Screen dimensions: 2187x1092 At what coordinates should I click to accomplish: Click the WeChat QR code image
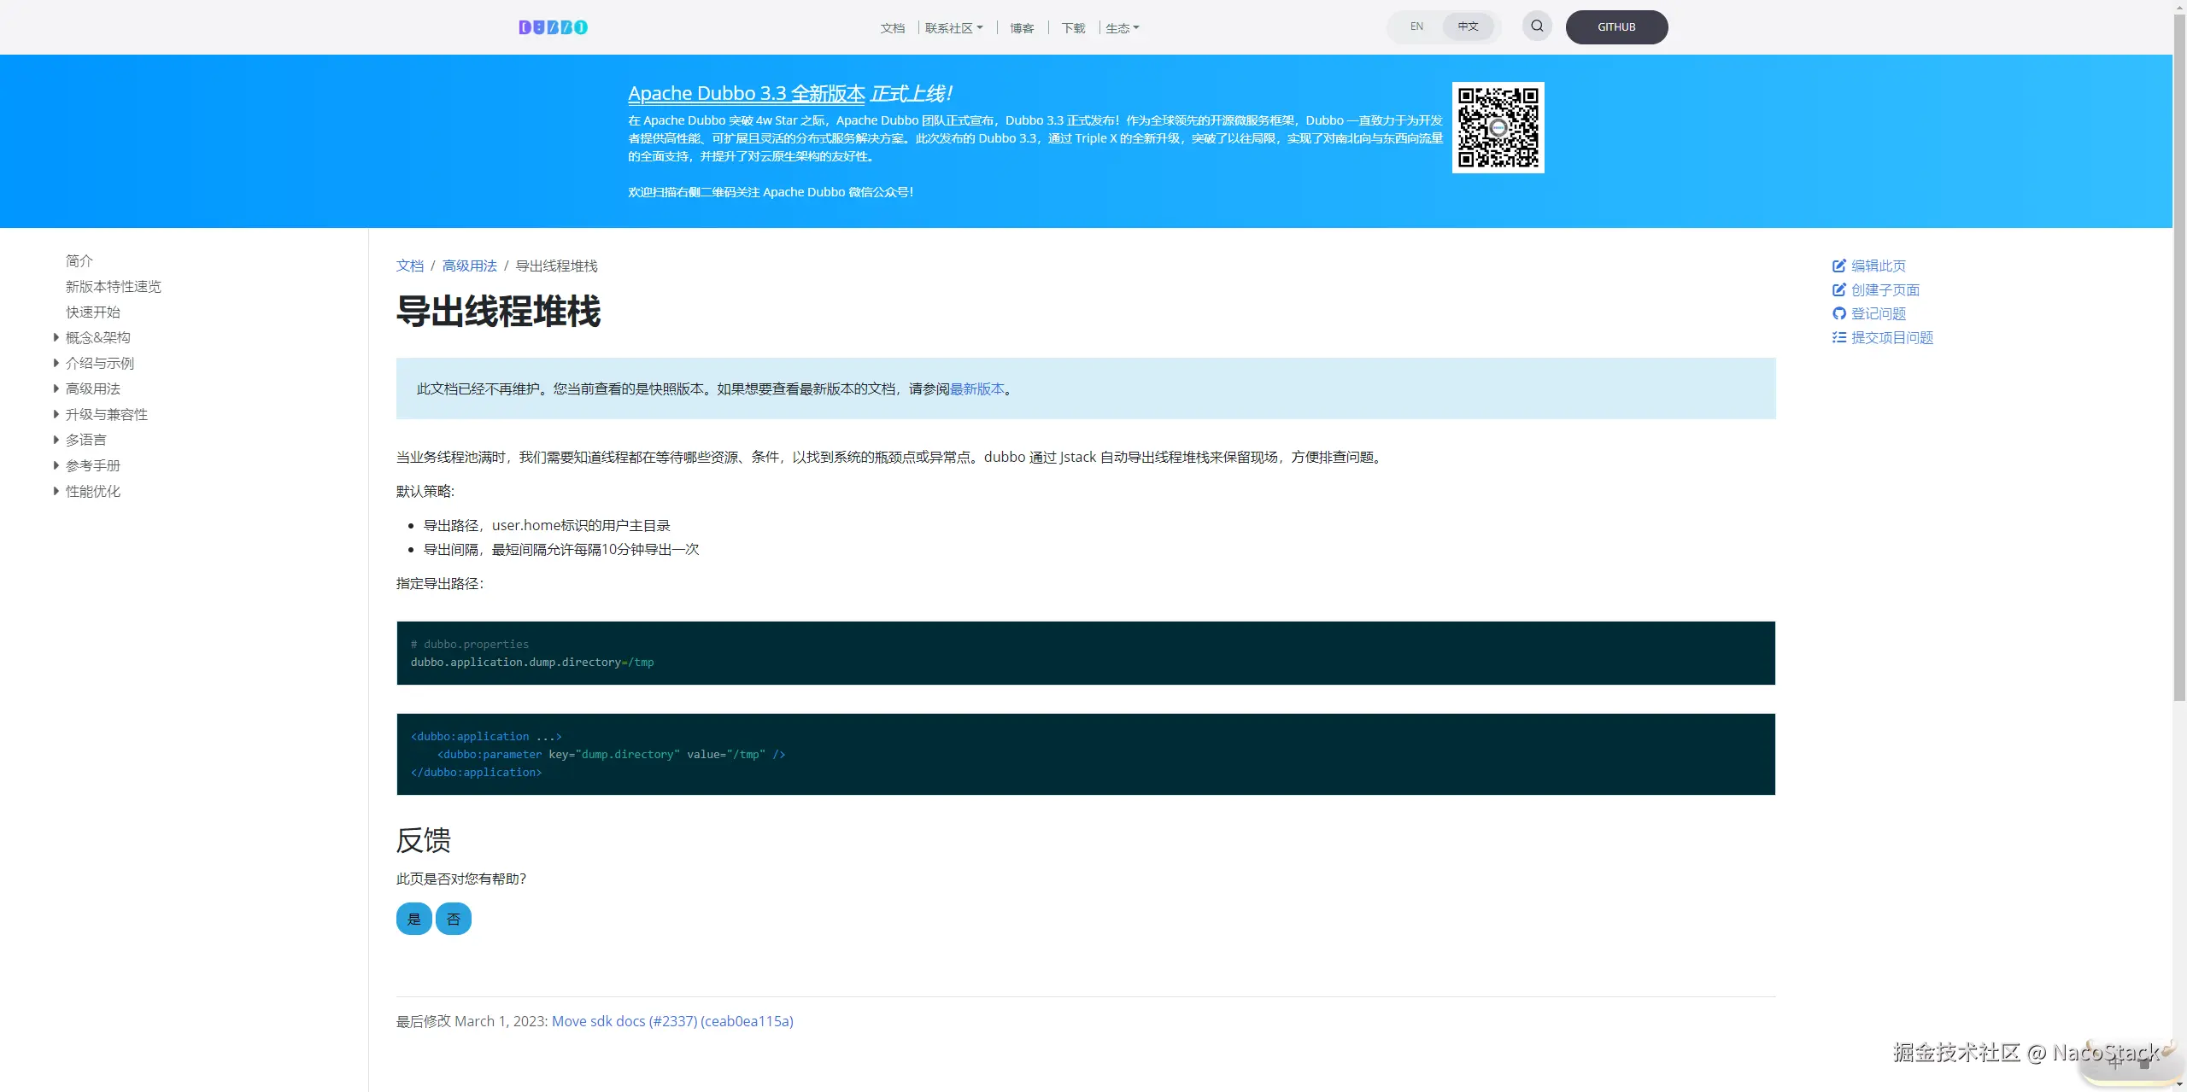coord(1498,127)
